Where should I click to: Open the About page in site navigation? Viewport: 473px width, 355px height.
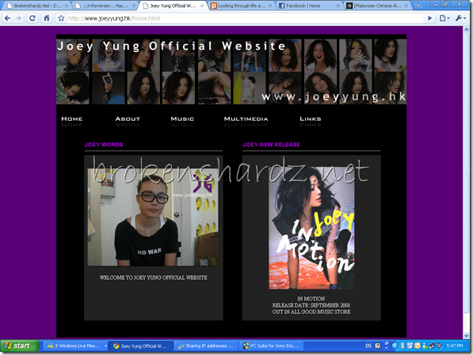click(x=128, y=119)
